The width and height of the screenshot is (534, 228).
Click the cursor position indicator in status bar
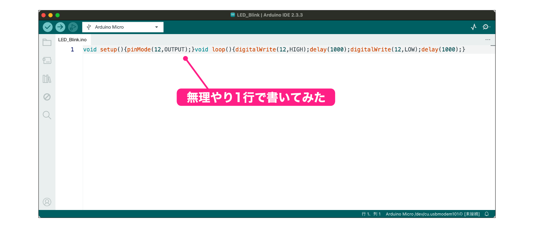click(371, 214)
